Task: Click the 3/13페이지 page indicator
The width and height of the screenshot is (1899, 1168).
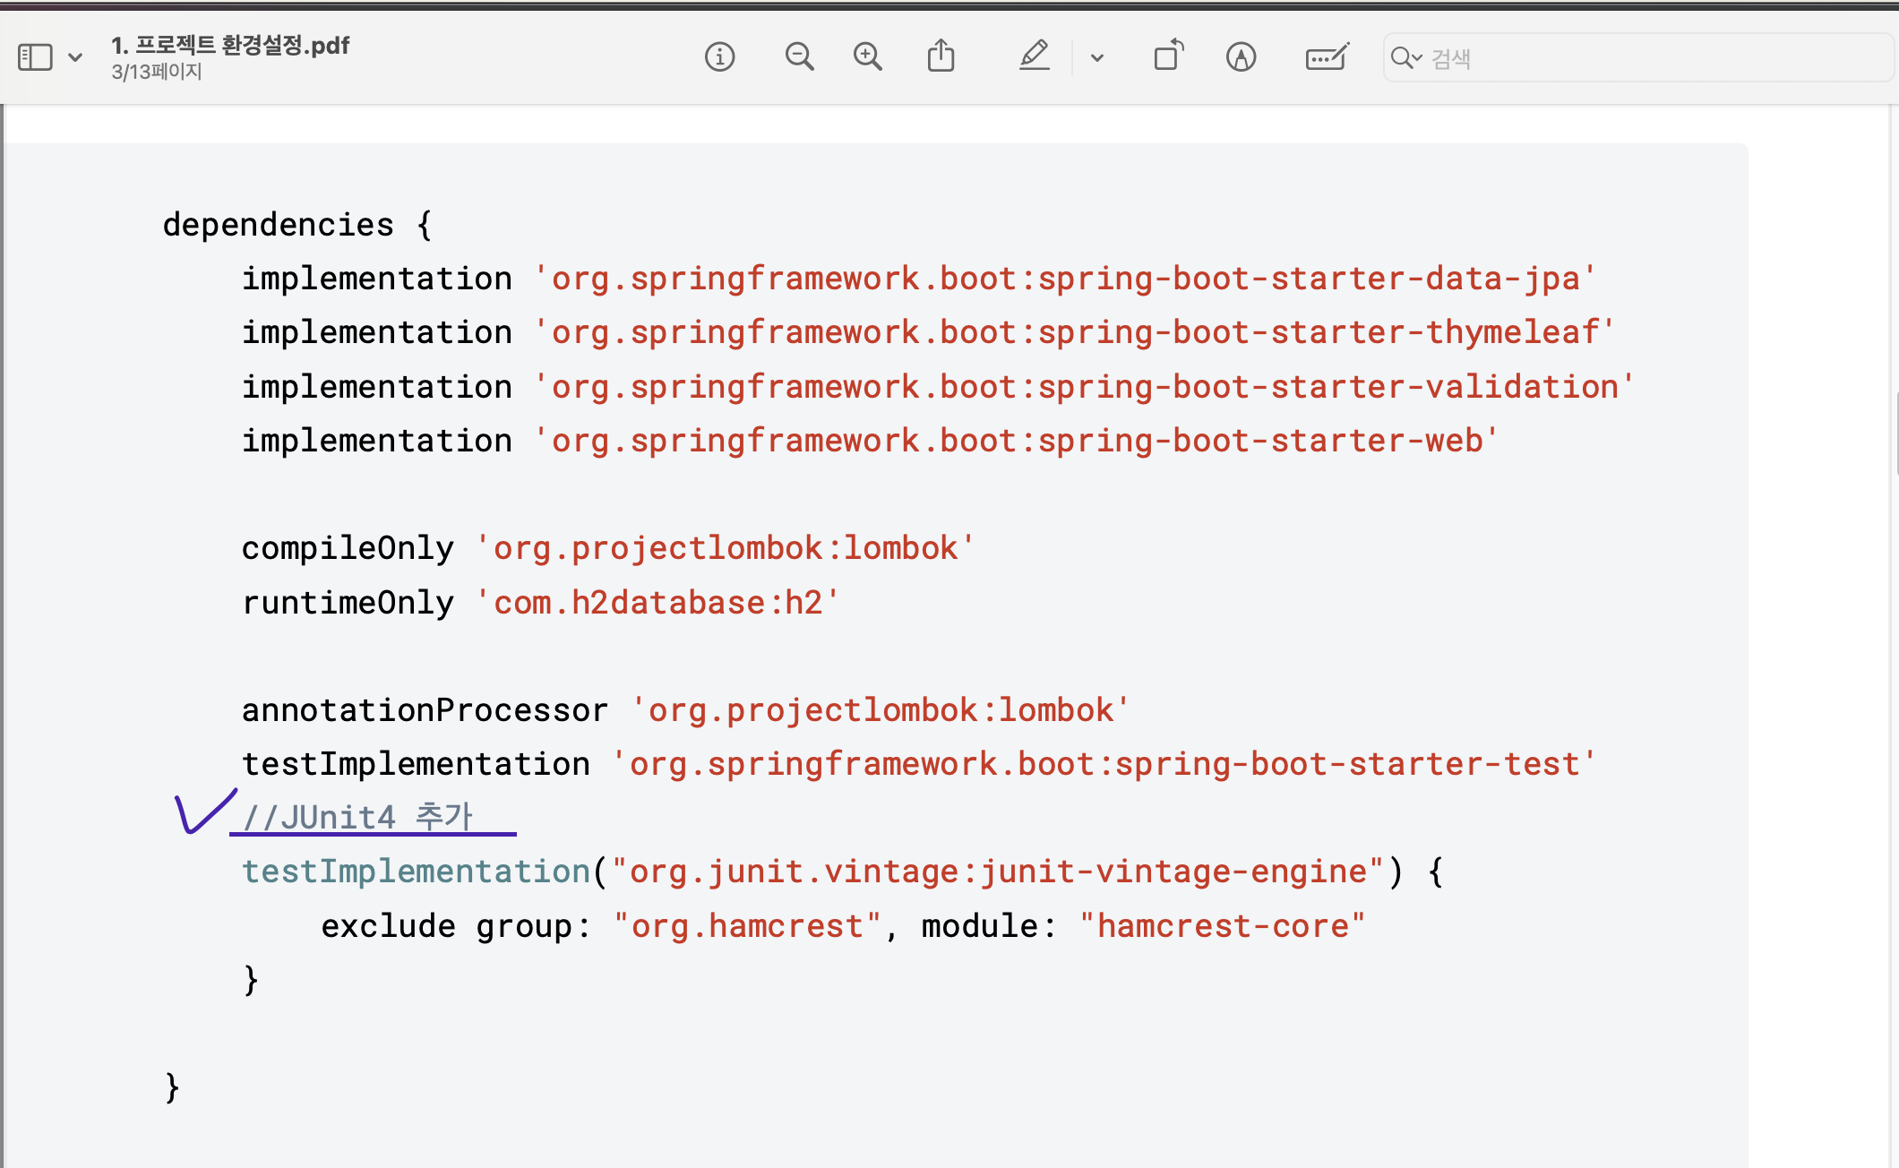Action: (x=157, y=72)
